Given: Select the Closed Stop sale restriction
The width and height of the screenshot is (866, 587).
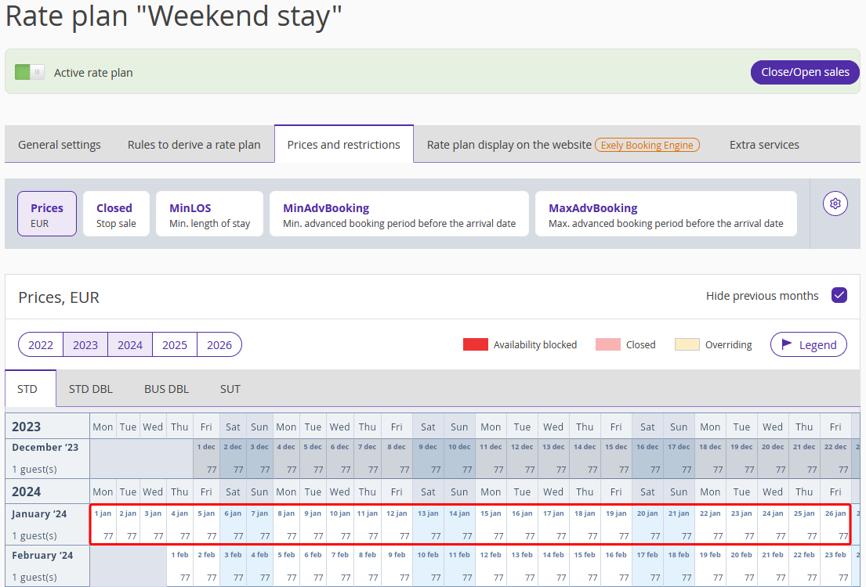Looking at the screenshot, I should pyautogui.click(x=116, y=214).
